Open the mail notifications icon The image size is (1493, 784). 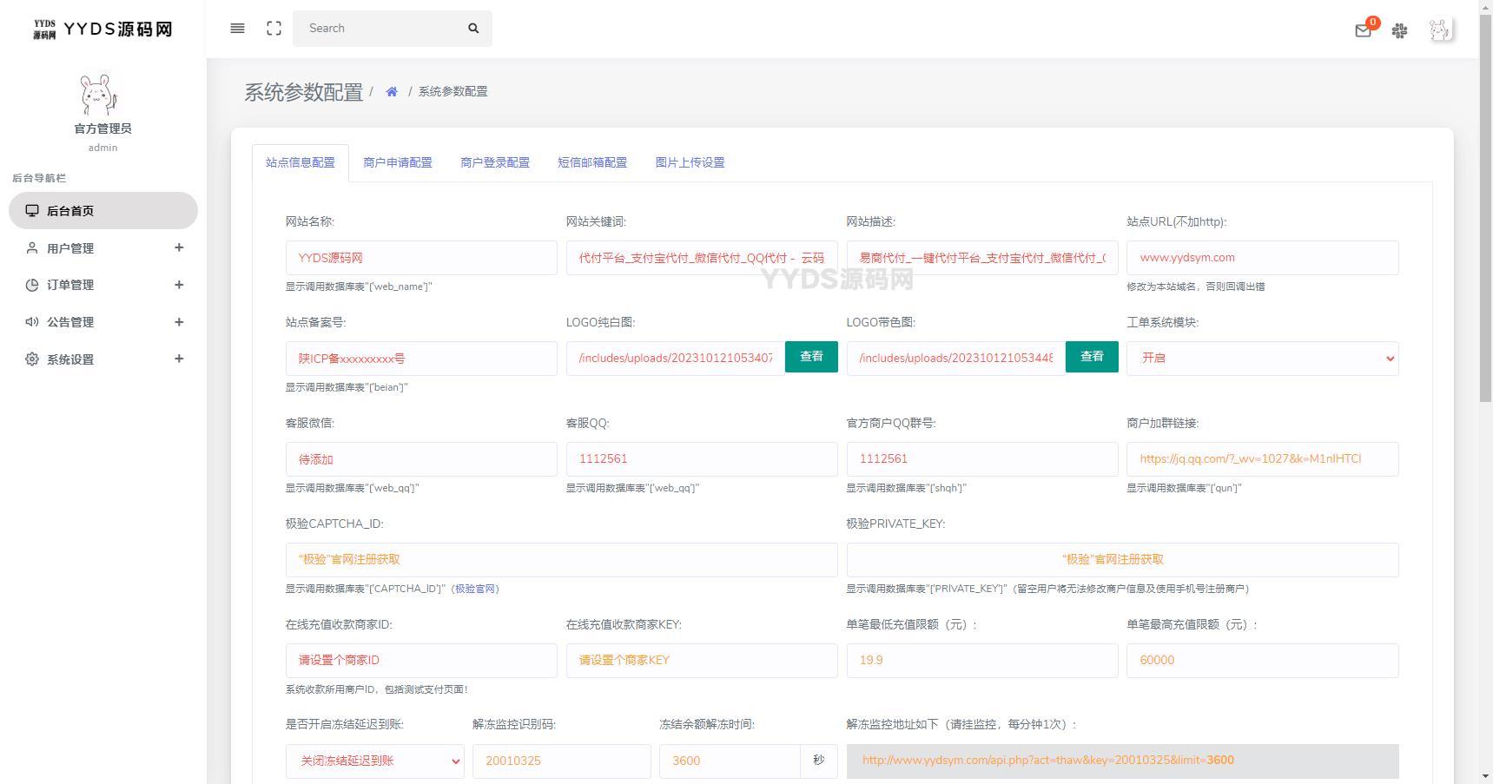[x=1363, y=30]
